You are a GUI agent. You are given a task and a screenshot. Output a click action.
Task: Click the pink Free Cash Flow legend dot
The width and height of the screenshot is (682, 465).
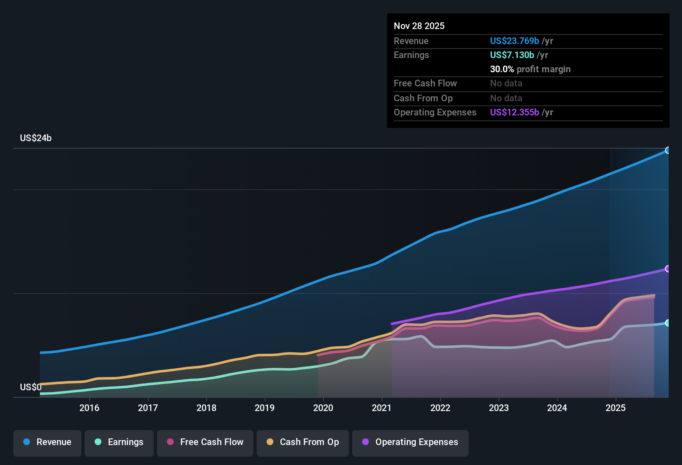[x=170, y=442]
